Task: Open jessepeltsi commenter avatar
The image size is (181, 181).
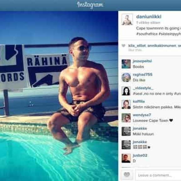Action: coord(126,64)
